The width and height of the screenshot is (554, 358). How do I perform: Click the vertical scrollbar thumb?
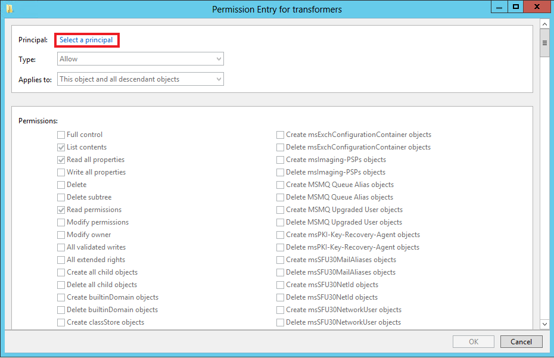point(544,43)
